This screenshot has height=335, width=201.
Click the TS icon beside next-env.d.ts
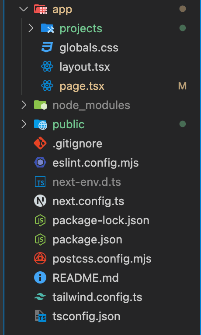[40, 182]
